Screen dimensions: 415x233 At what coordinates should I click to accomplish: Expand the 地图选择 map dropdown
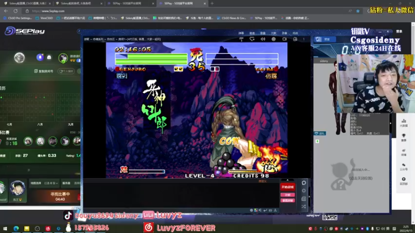point(44,183)
